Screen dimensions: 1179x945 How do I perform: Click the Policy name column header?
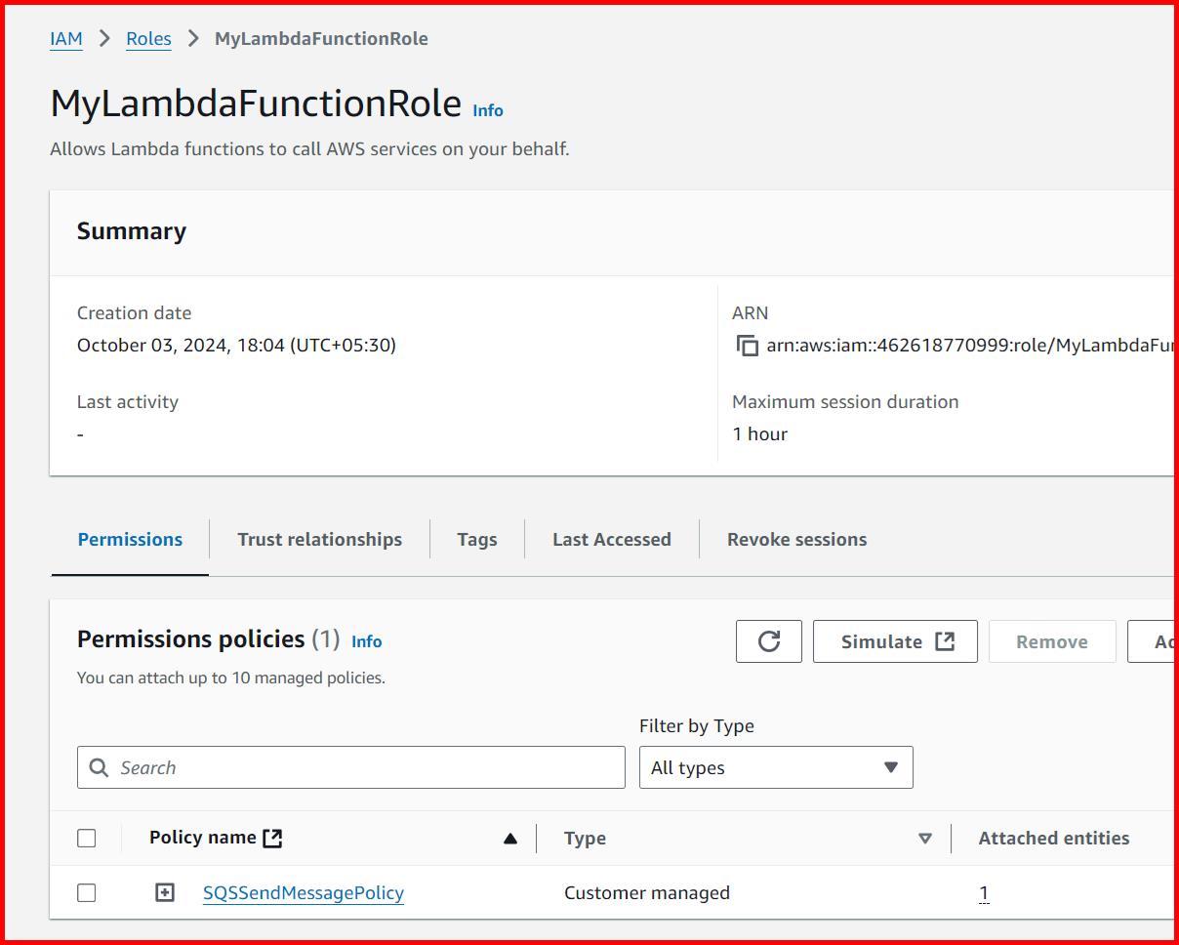pos(203,838)
